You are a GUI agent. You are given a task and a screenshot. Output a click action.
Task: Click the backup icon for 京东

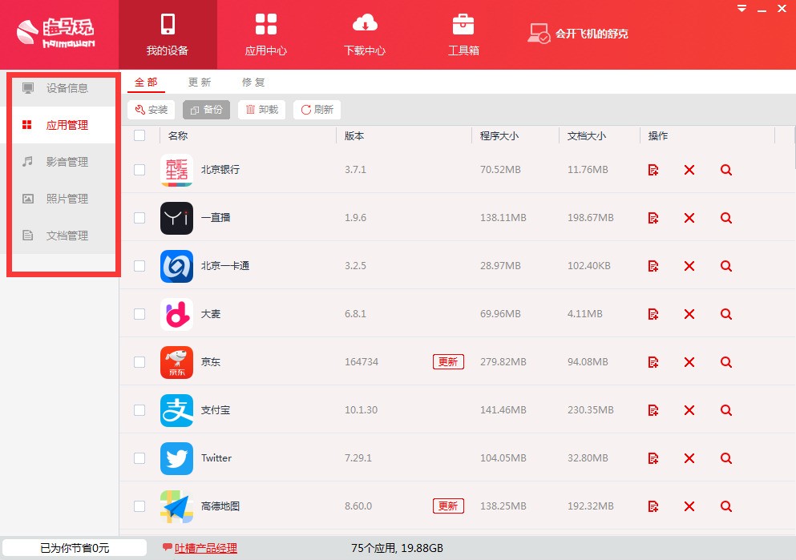pyautogui.click(x=653, y=362)
